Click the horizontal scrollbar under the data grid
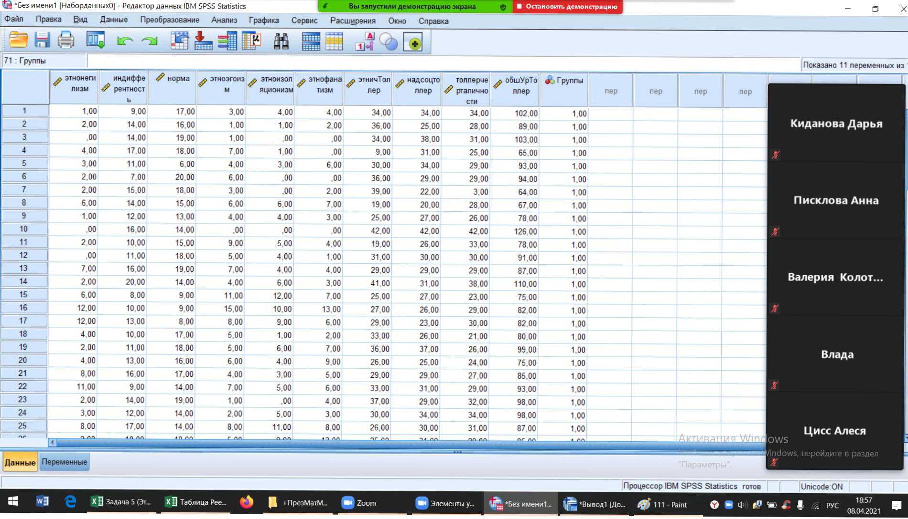 [335, 443]
